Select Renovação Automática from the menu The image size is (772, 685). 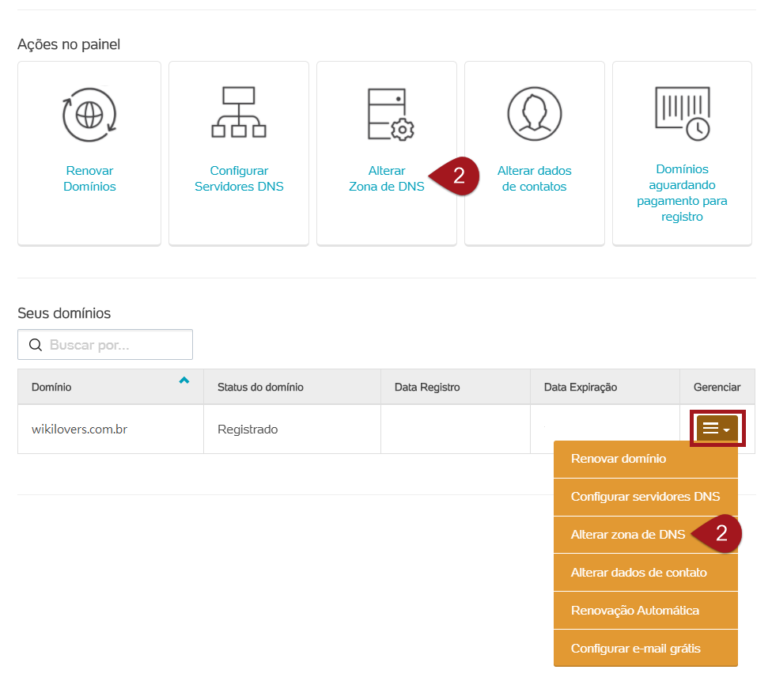(634, 611)
